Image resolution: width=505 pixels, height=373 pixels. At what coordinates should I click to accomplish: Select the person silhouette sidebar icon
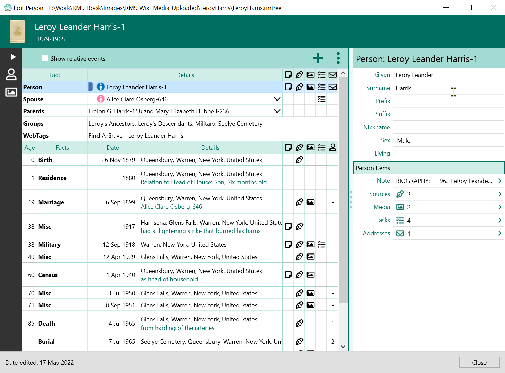point(11,74)
